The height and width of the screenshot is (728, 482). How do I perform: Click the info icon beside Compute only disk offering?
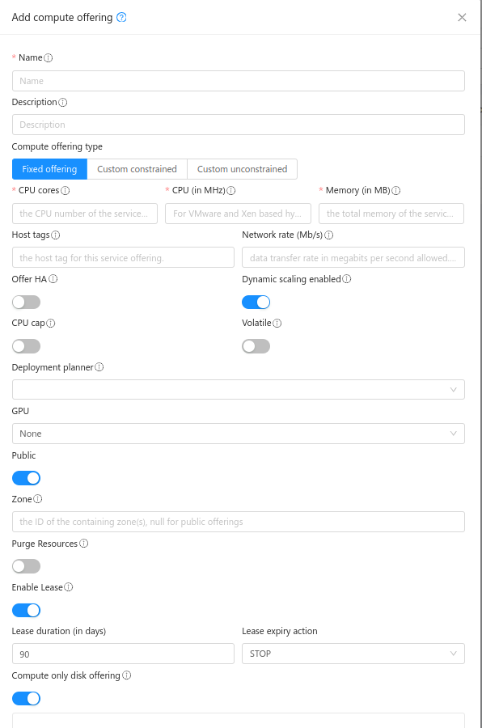pos(125,675)
